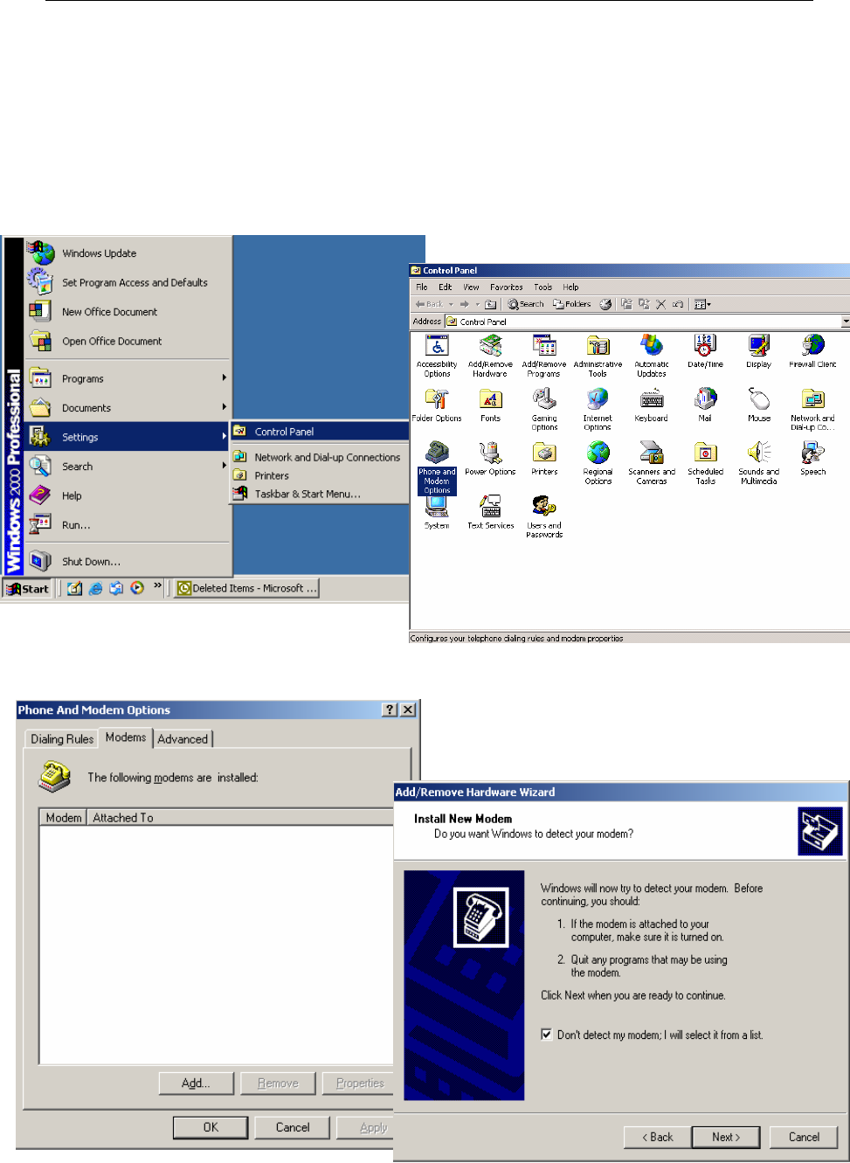Open System icon in Control Panel
Viewport: 850px width, 1163px height.
click(437, 513)
